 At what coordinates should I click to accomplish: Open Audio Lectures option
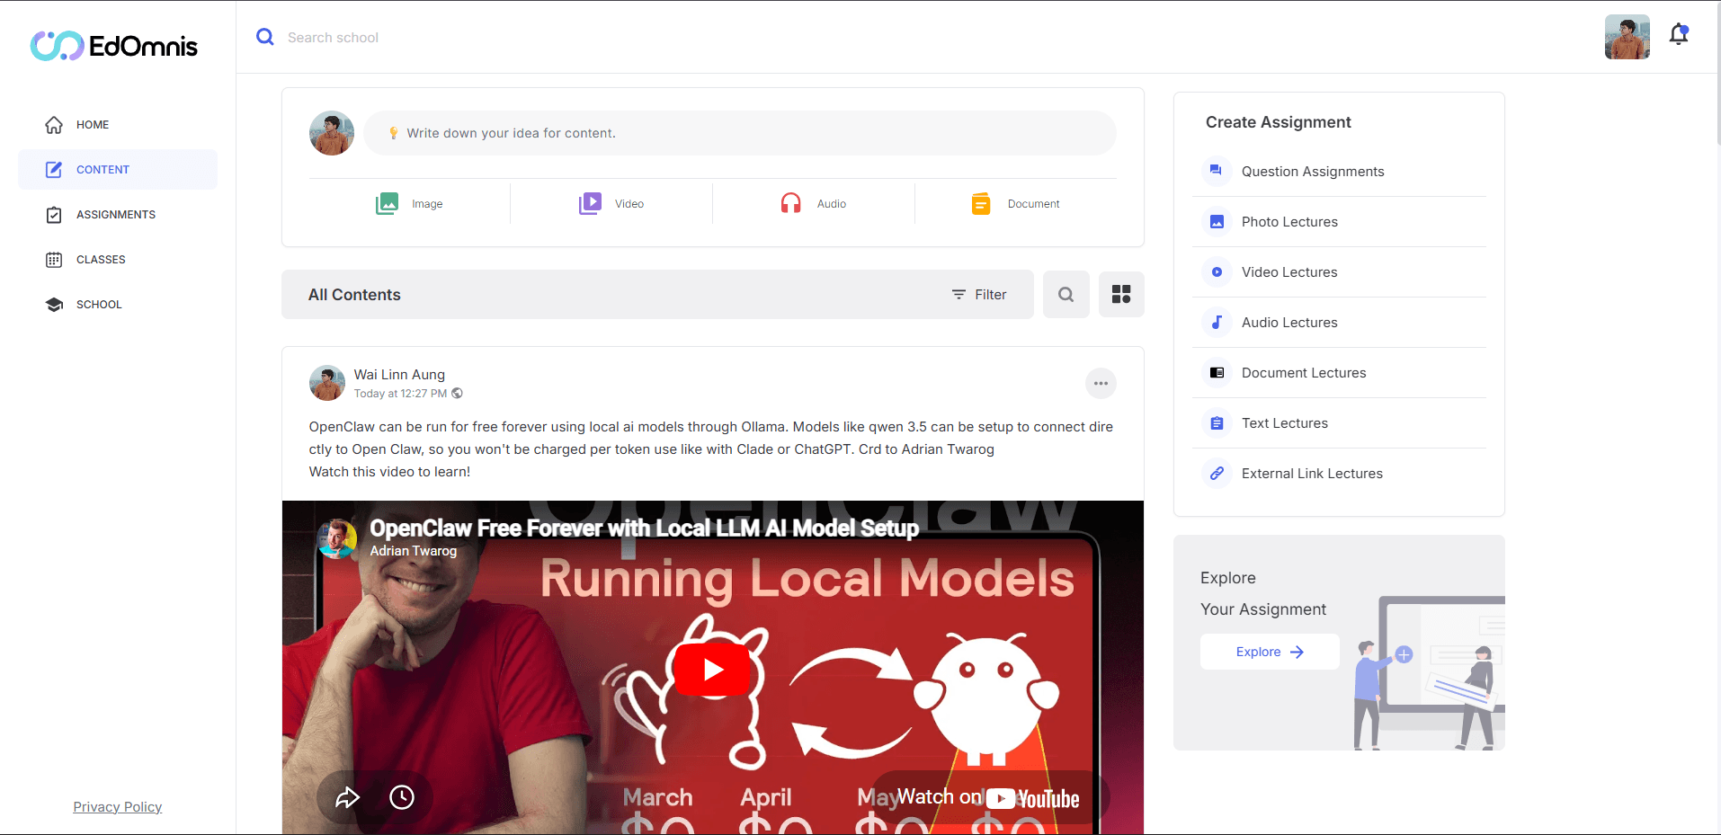tap(1340, 323)
